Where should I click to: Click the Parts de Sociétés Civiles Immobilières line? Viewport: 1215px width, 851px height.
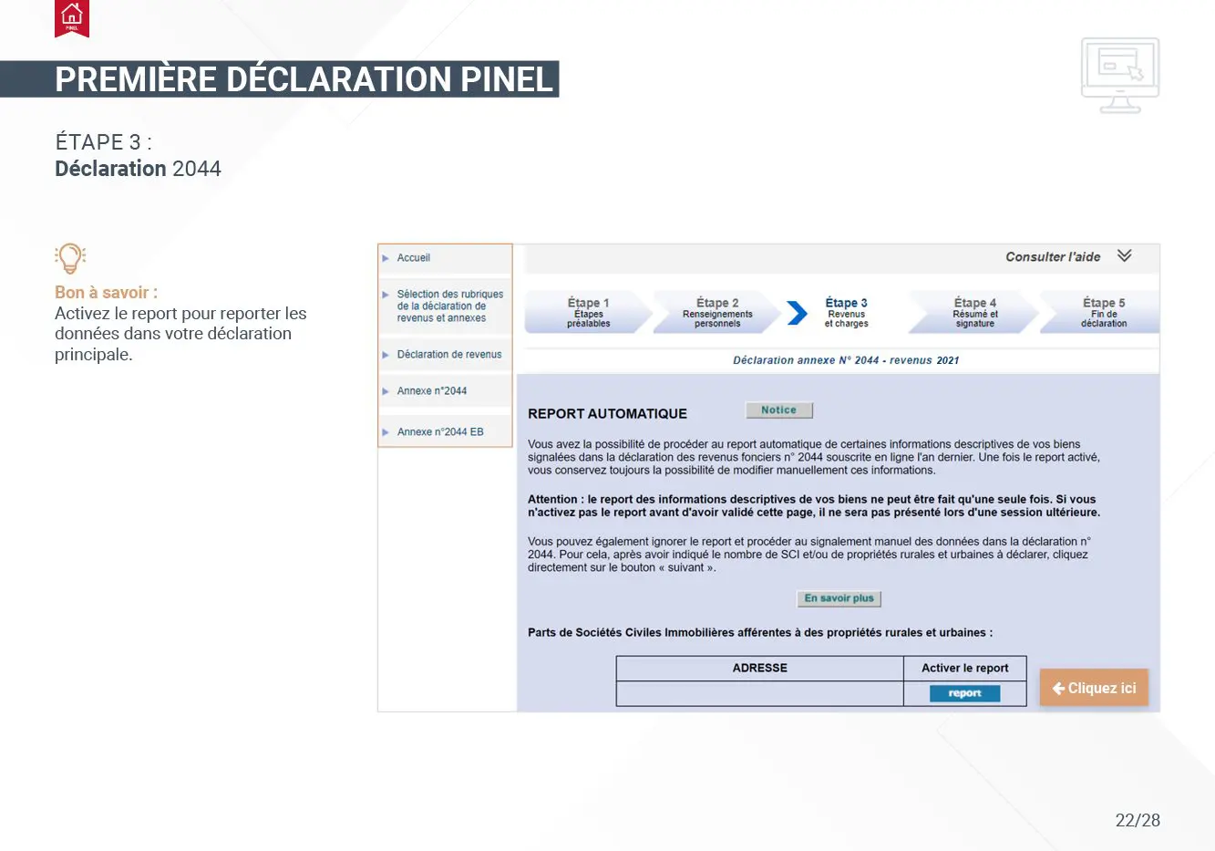760,633
